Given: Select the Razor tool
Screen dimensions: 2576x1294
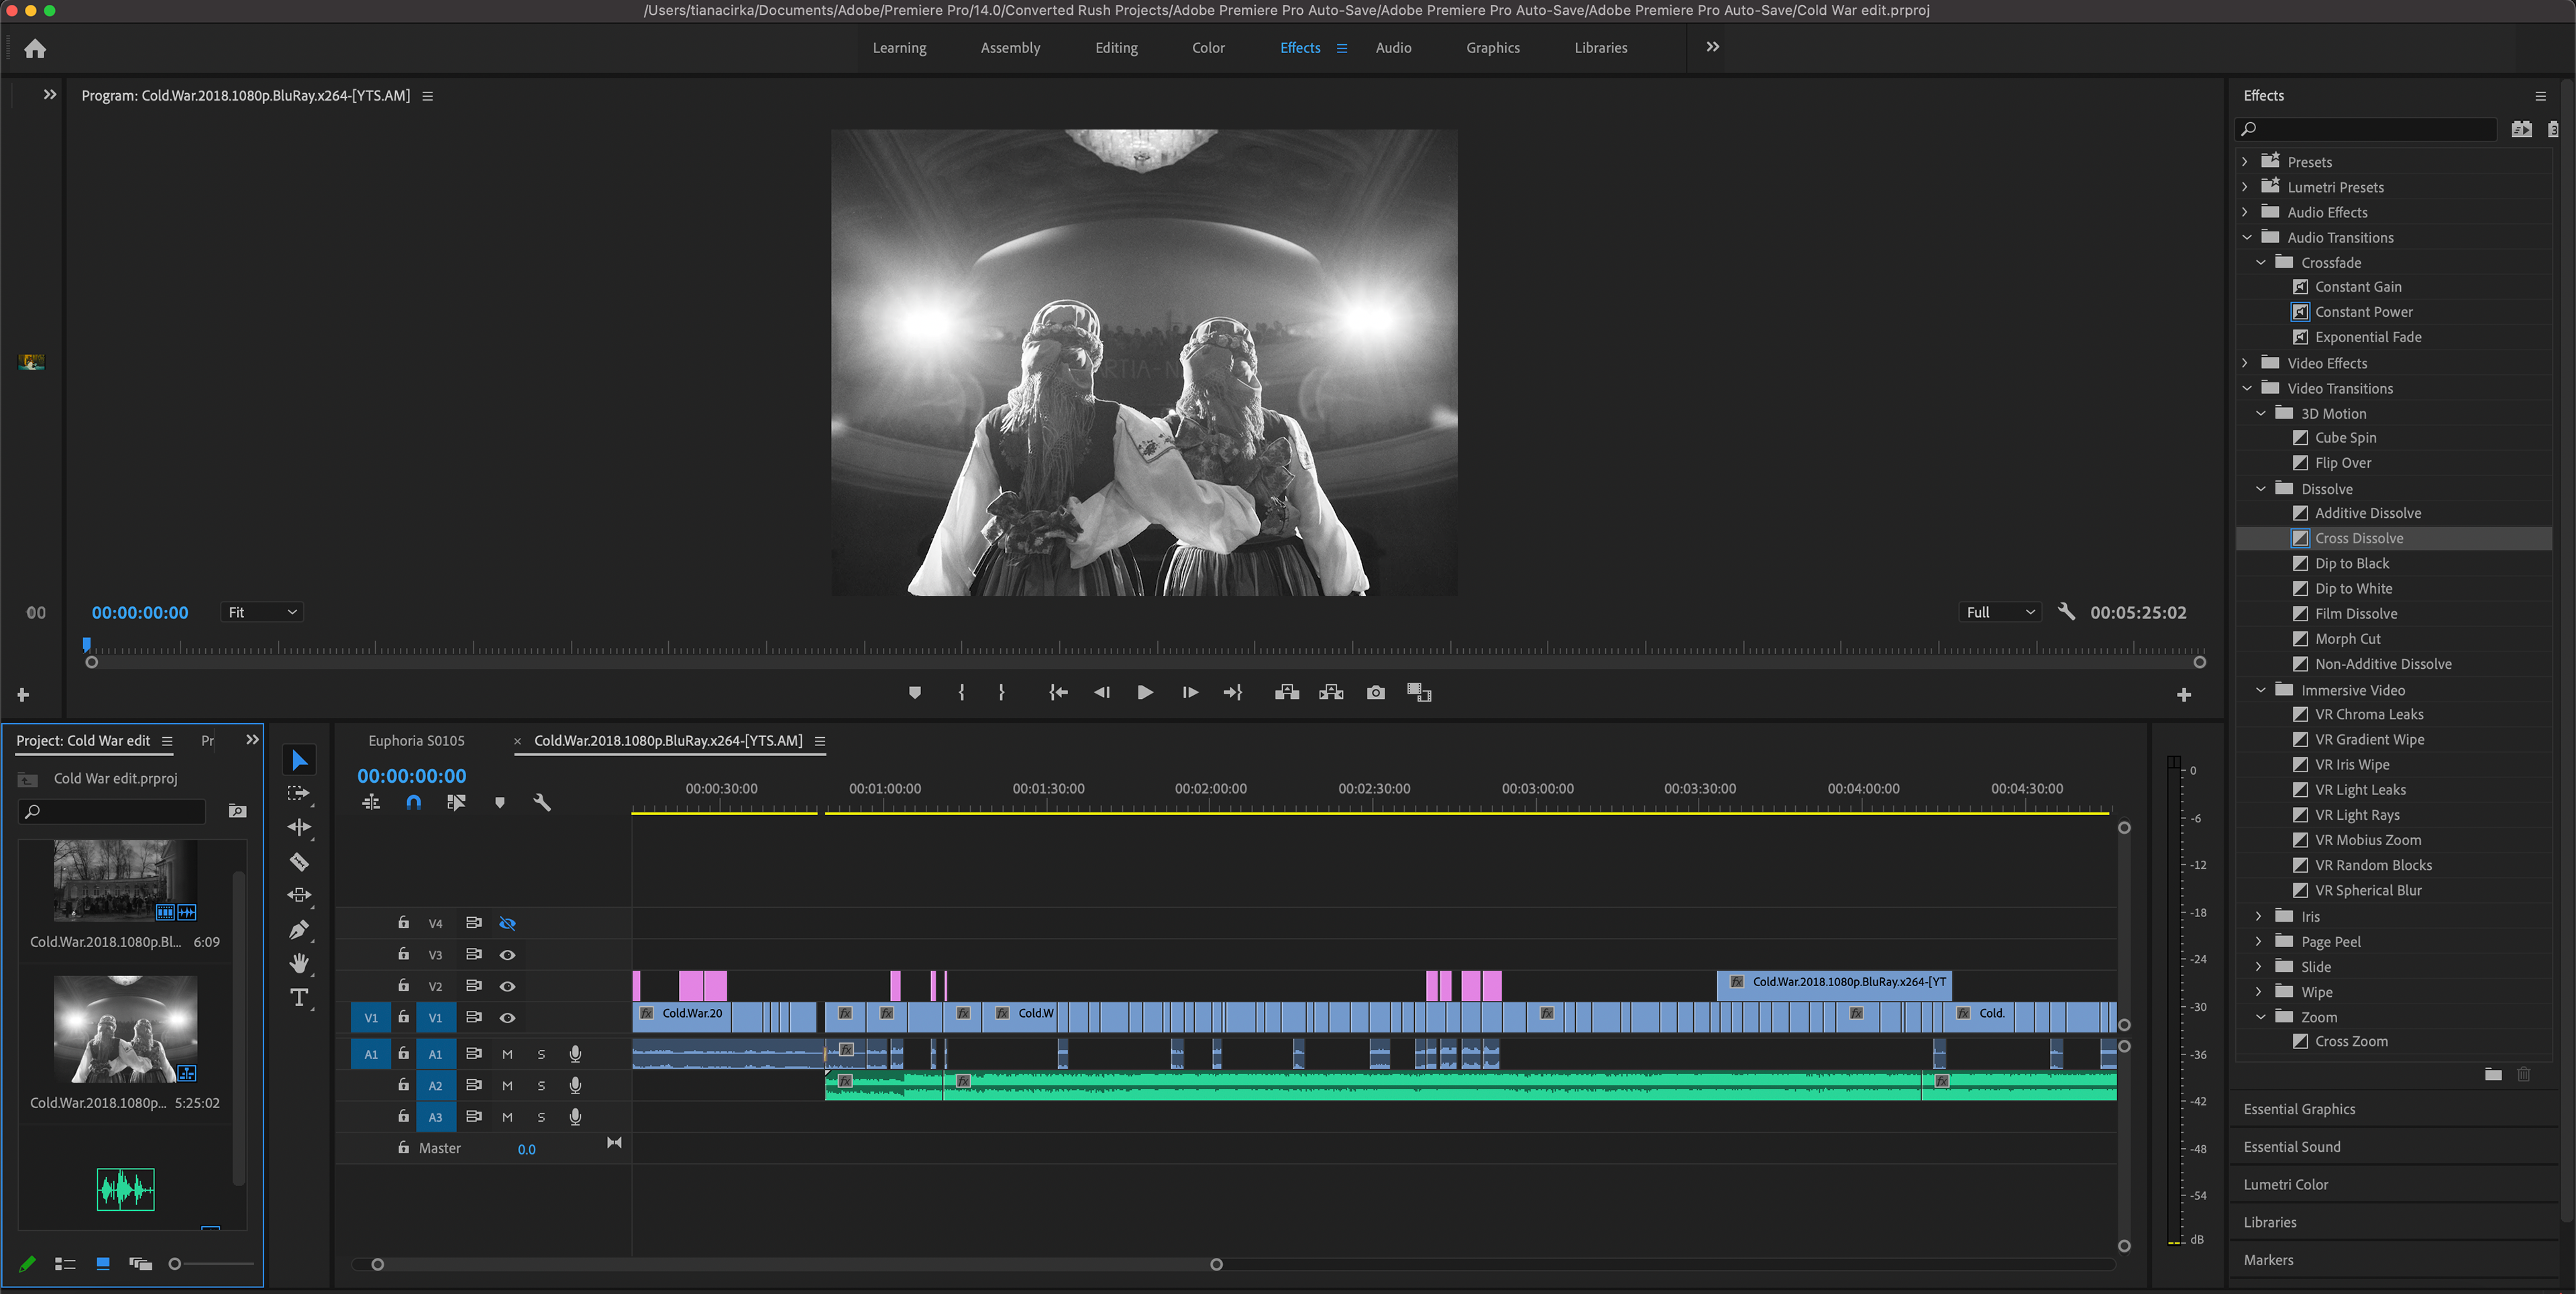Looking at the screenshot, I should pyautogui.click(x=299, y=861).
